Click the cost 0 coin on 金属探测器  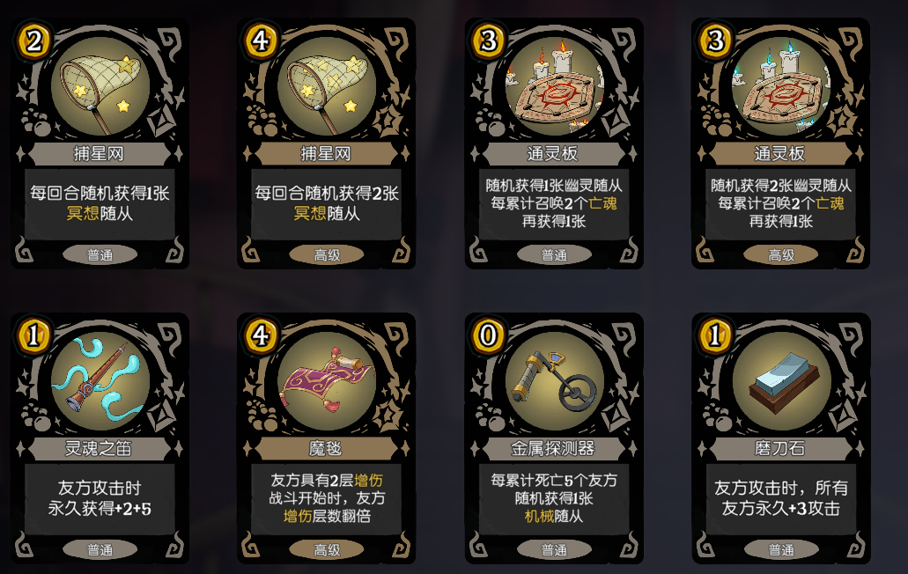pyautogui.click(x=488, y=335)
